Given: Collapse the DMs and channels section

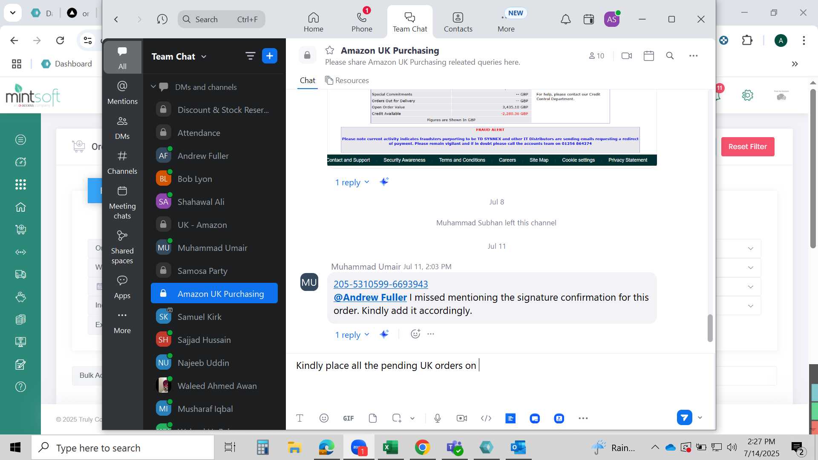Looking at the screenshot, I should tap(153, 86).
